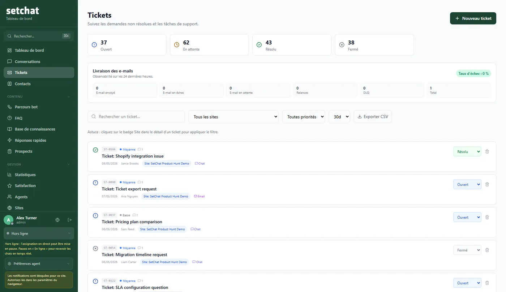Create a new ticket with Nouveau ticket
506x292 pixels.
point(473,18)
